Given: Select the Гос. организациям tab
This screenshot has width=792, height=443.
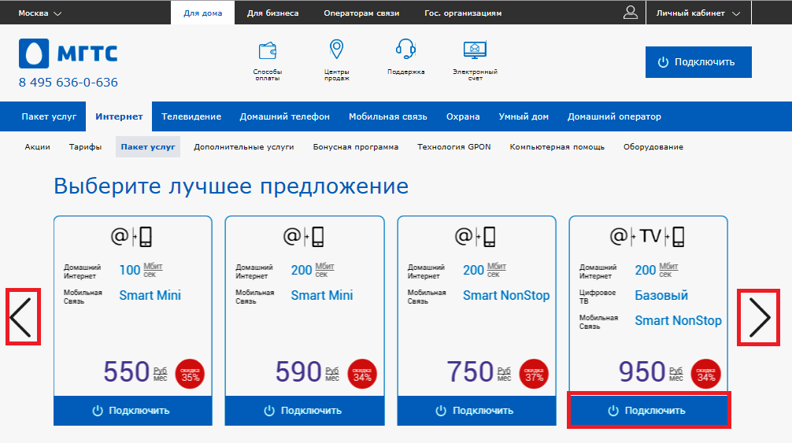Looking at the screenshot, I should [463, 13].
